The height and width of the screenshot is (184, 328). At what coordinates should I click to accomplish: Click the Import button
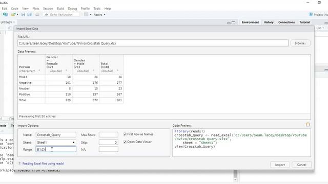(x=280, y=165)
